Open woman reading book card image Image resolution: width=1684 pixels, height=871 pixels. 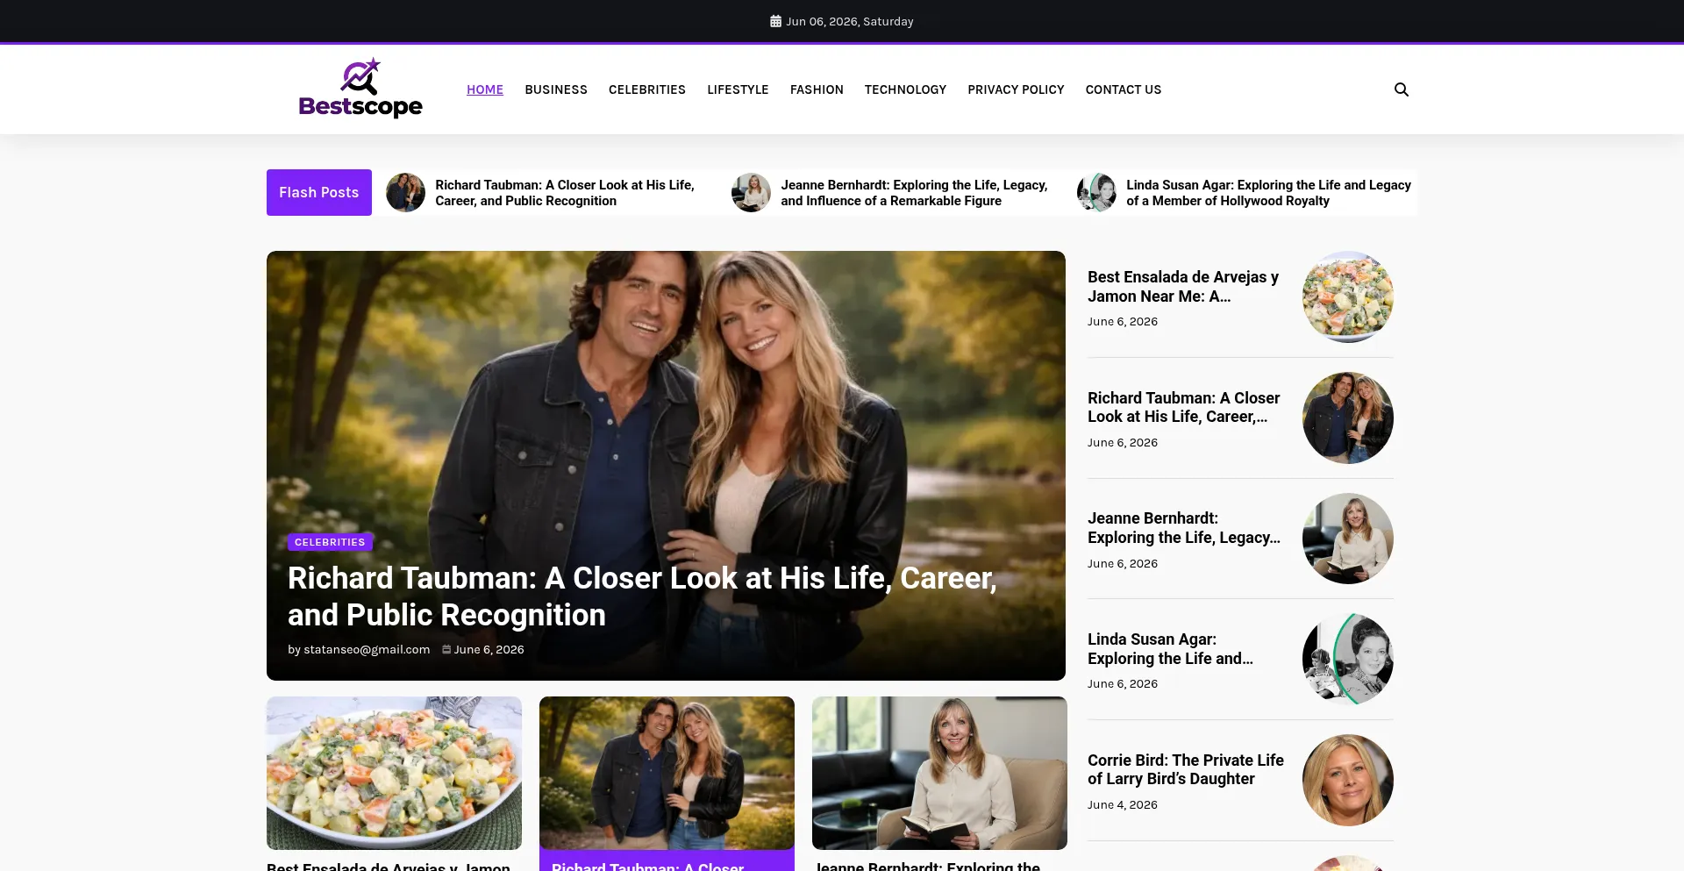pyautogui.click(x=939, y=773)
